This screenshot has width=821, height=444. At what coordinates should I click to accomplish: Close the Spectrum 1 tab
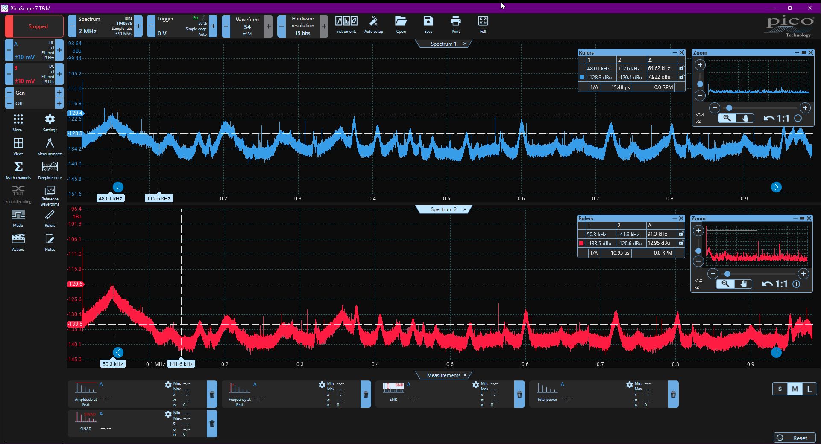[465, 44]
